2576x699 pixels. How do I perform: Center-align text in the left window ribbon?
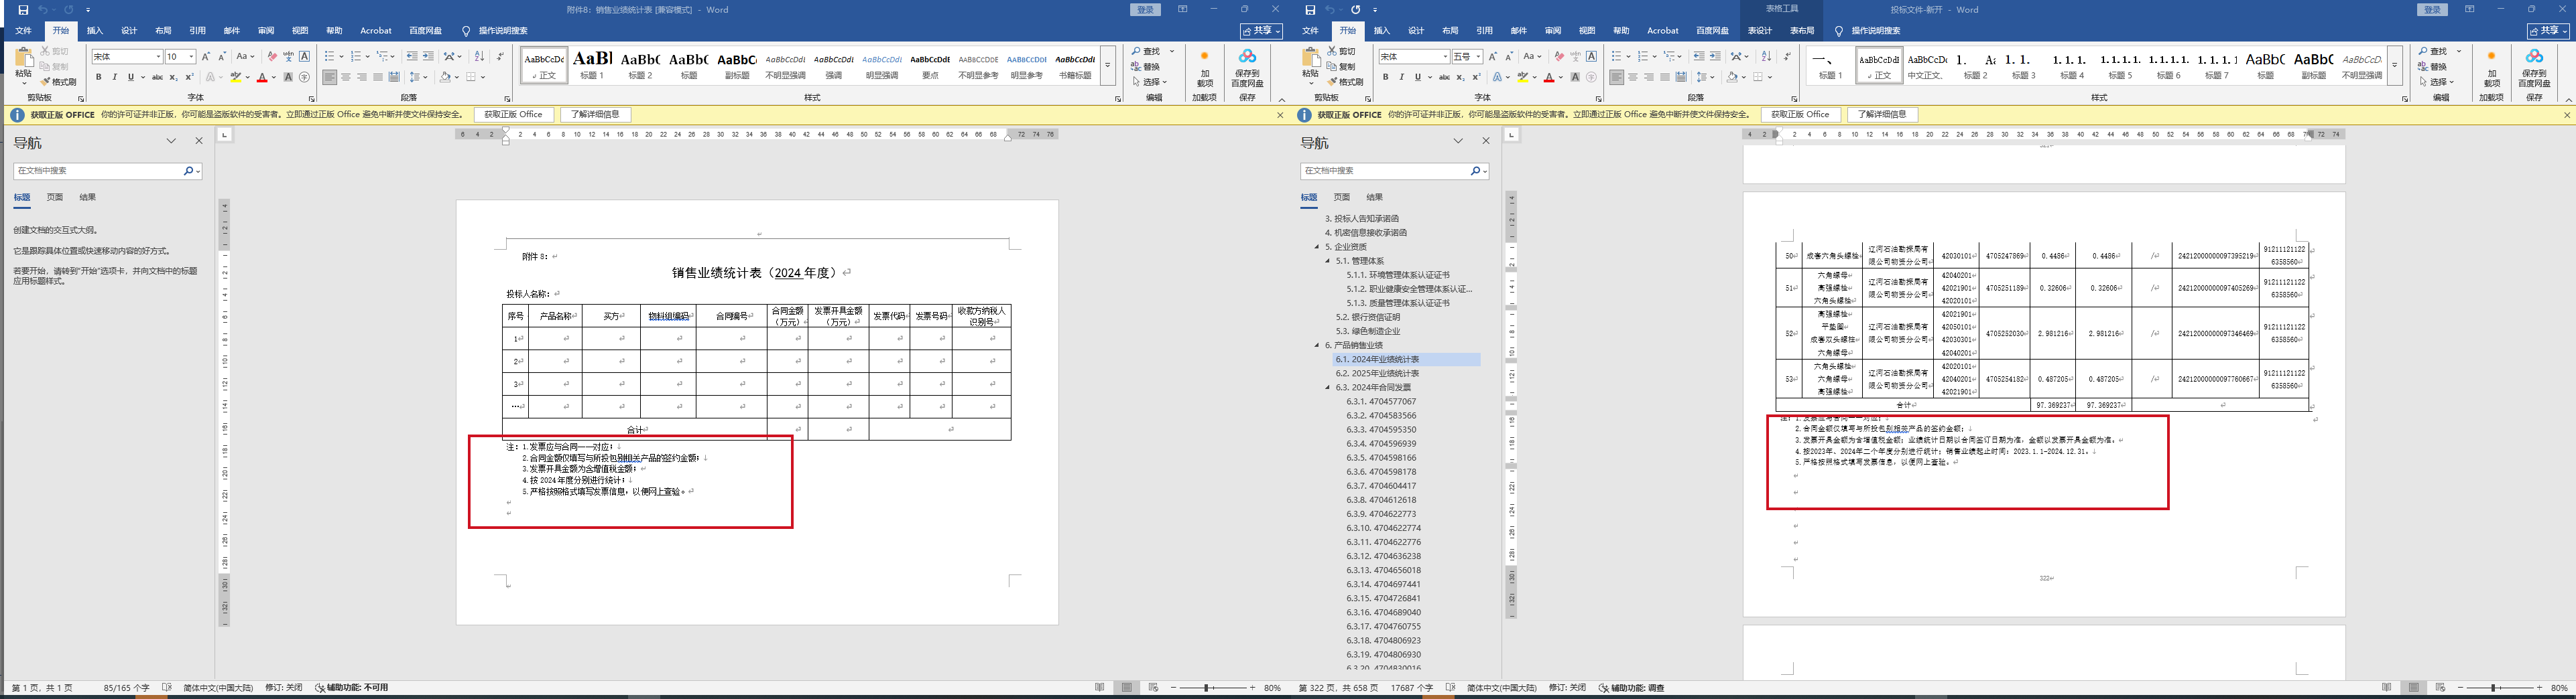click(x=346, y=77)
